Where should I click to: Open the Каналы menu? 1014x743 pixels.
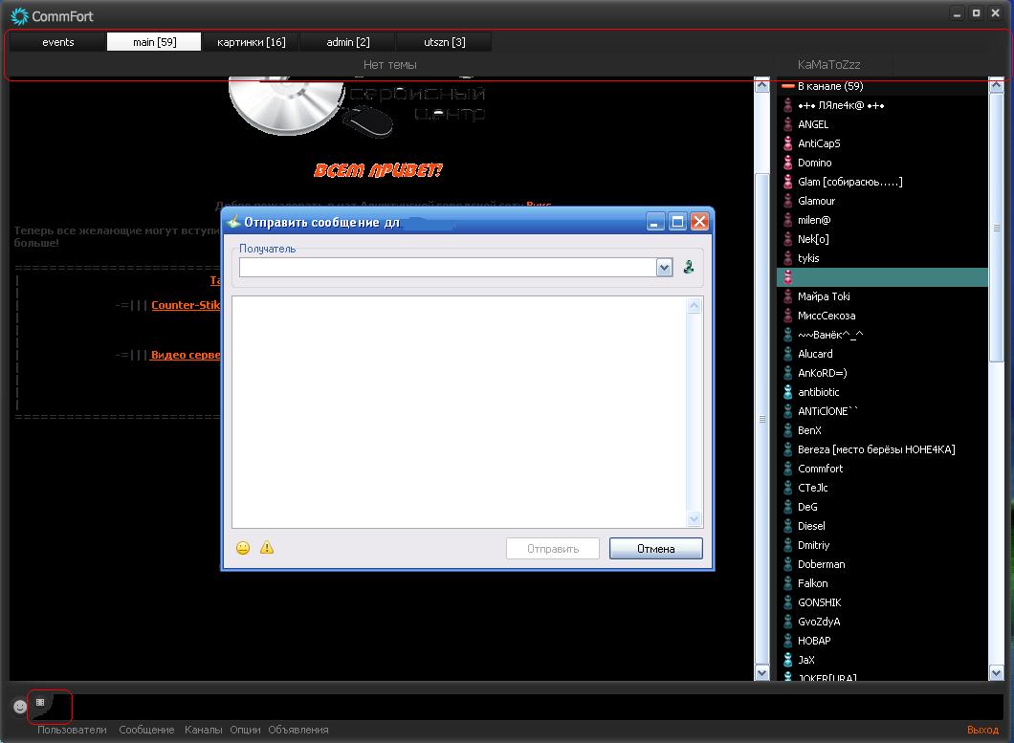click(203, 730)
